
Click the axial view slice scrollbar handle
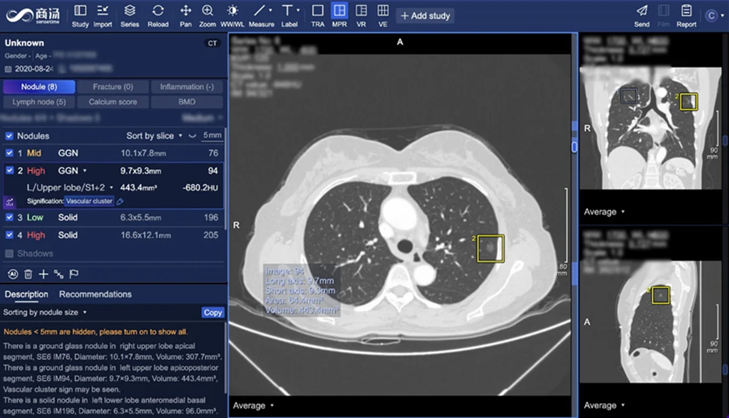click(573, 146)
